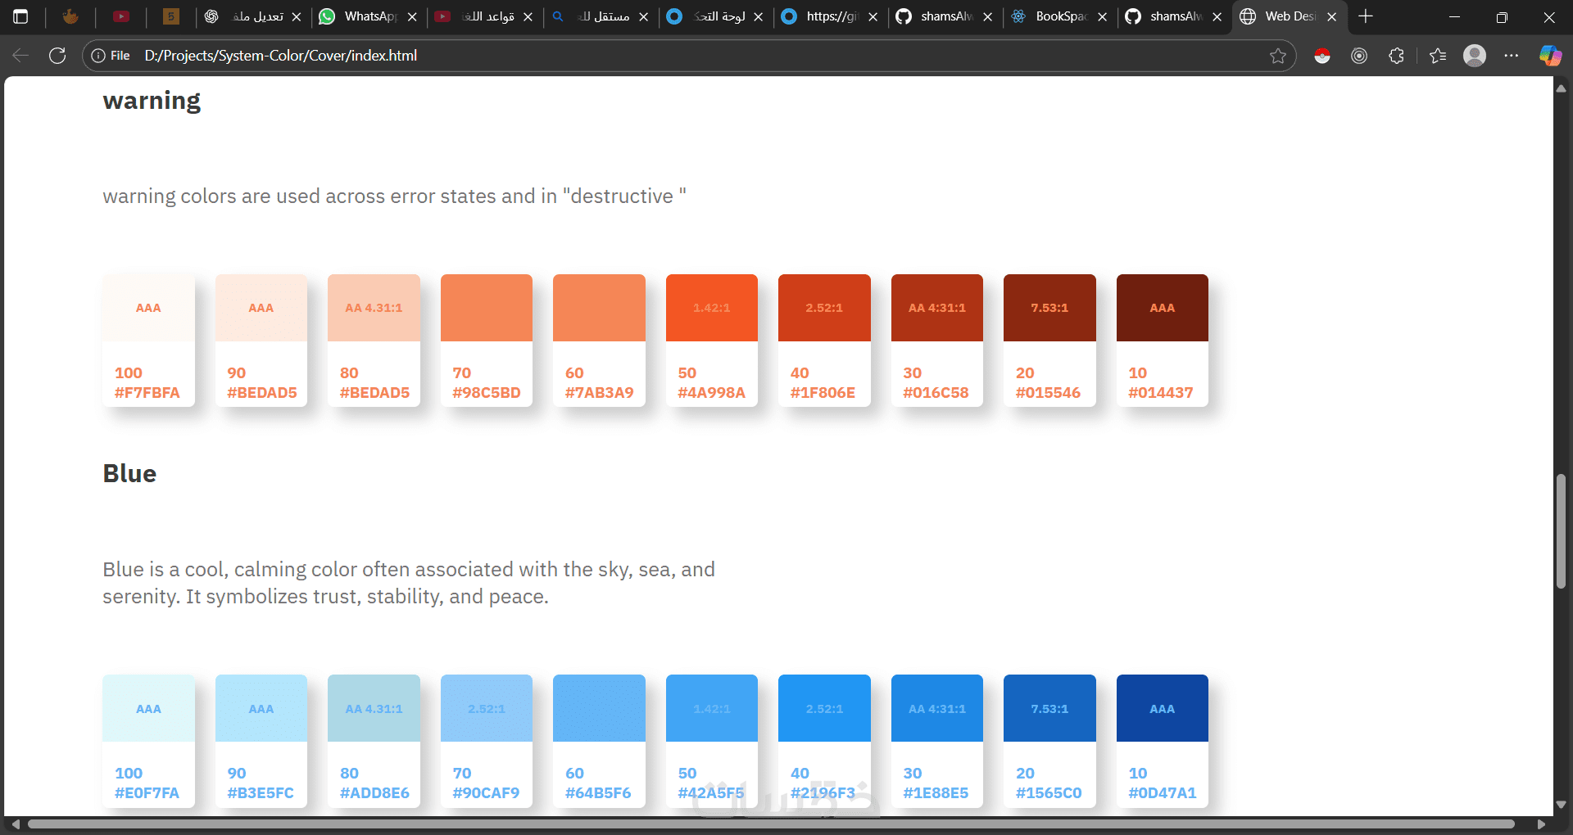Open the Copilot sidebar icon
This screenshot has width=1573, height=835.
pos(1550,56)
